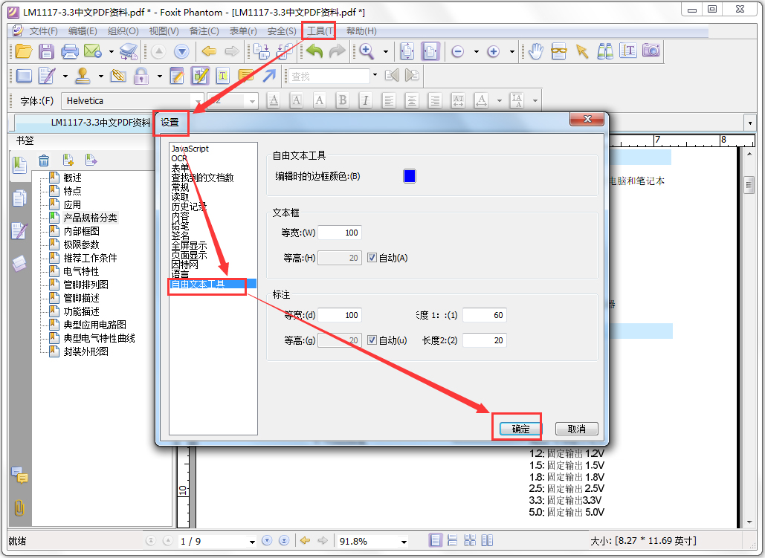Select 全屏显示 in the settings list

point(189,245)
